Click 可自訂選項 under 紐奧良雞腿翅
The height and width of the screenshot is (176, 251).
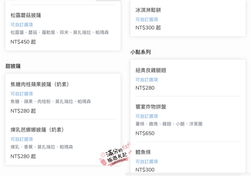click(147, 80)
